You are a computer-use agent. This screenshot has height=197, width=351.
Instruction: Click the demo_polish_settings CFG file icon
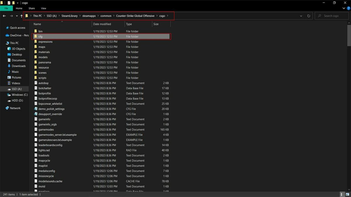(36, 109)
